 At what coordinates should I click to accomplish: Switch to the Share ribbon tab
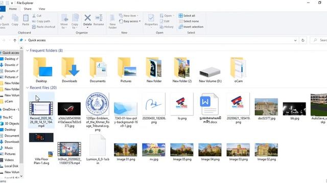point(28,9)
